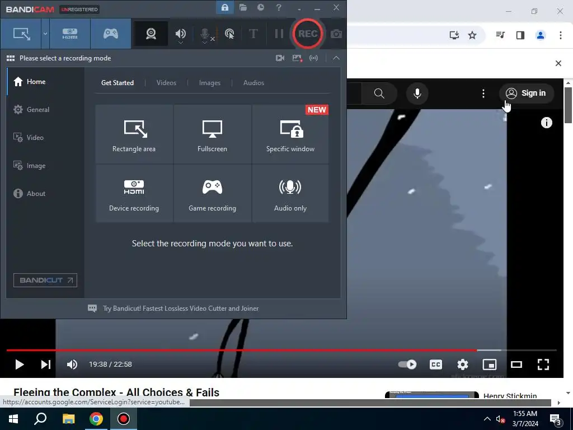The image size is (573, 430).
Task: Bookmark page with Chrome star icon
Action: coord(472,35)
